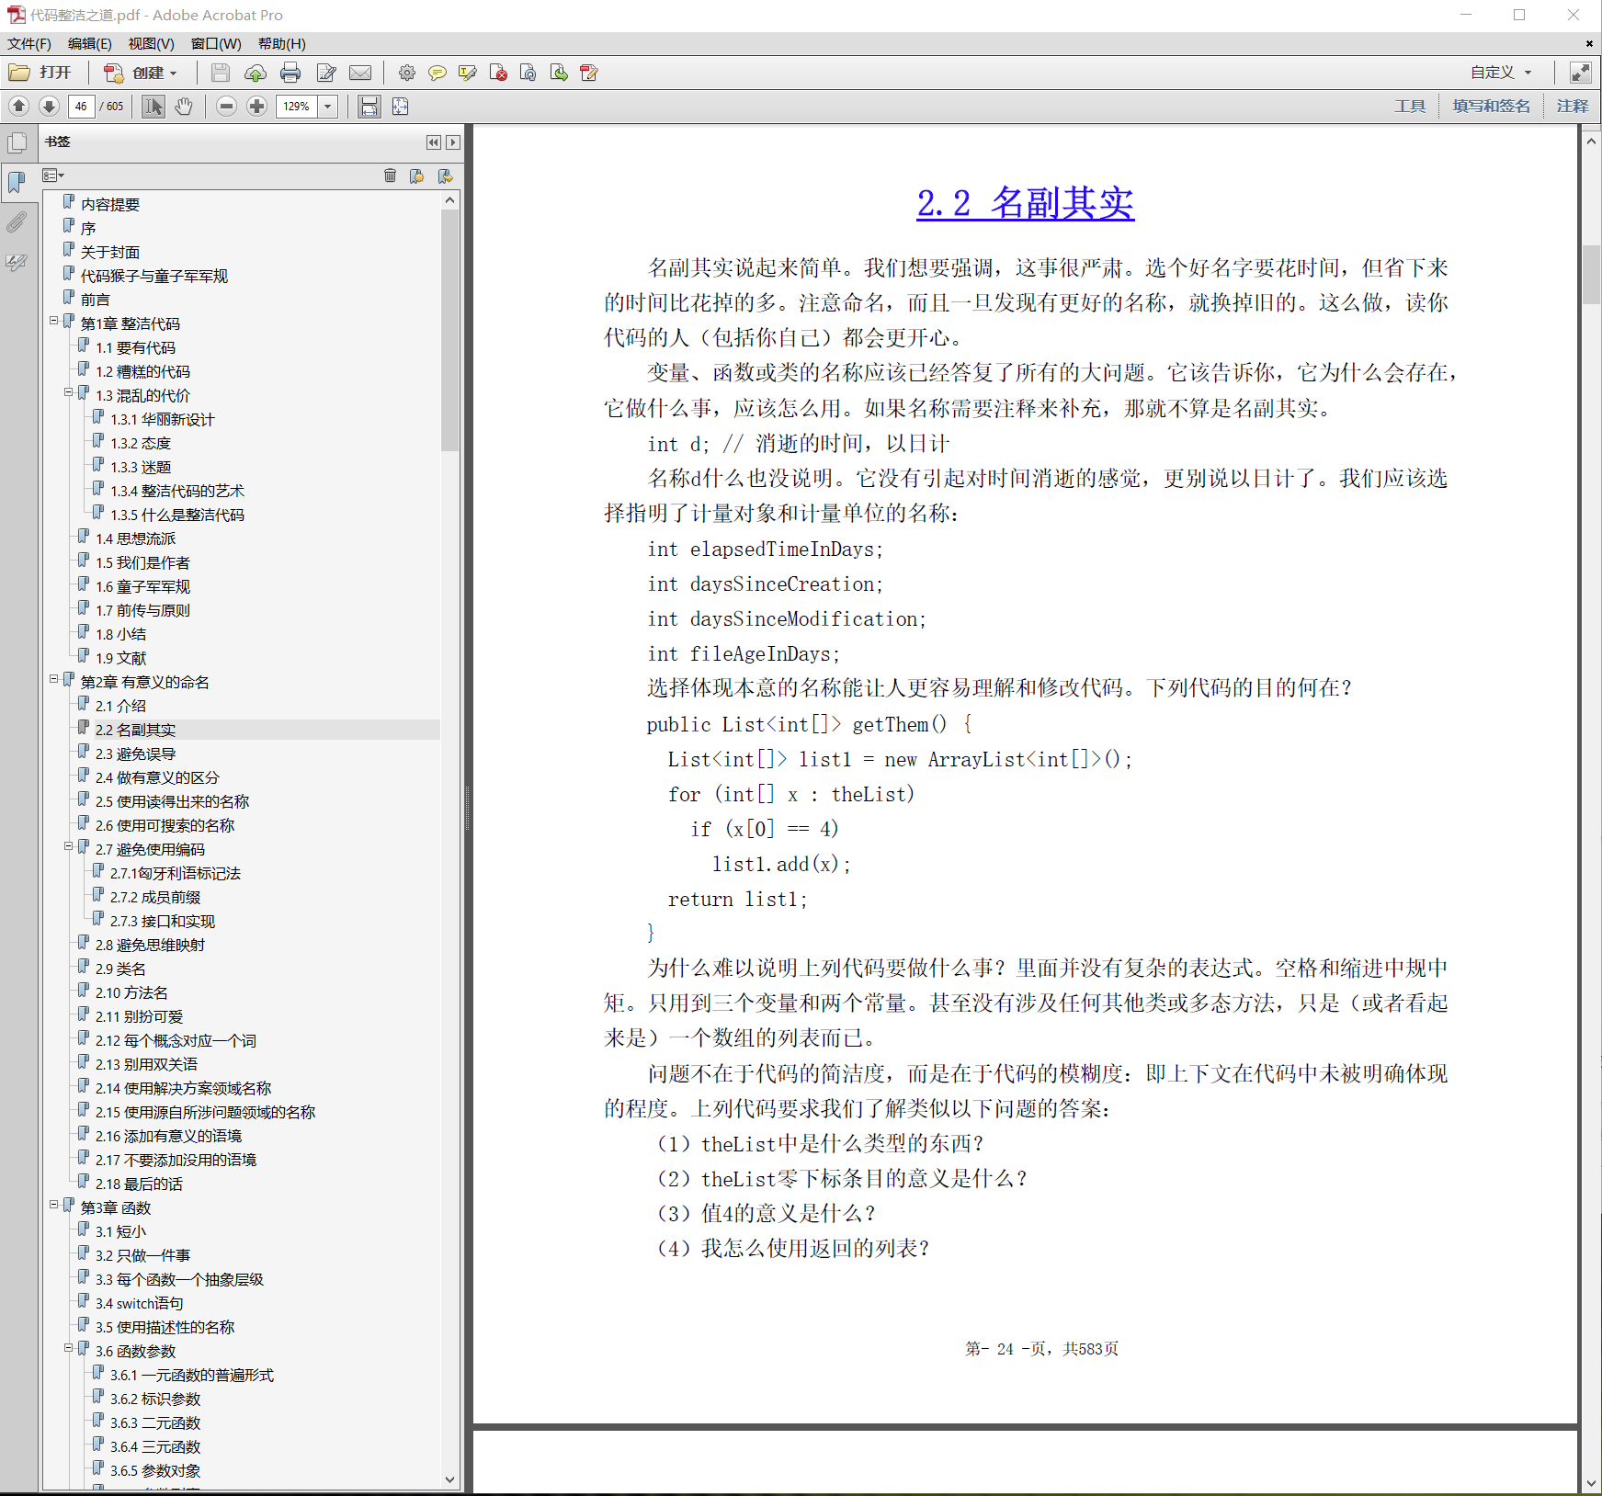The width and height of the screenshot is (1602, 1496).
Task: Click the bookmark pane expand arrow button
Action: (453, 142)
